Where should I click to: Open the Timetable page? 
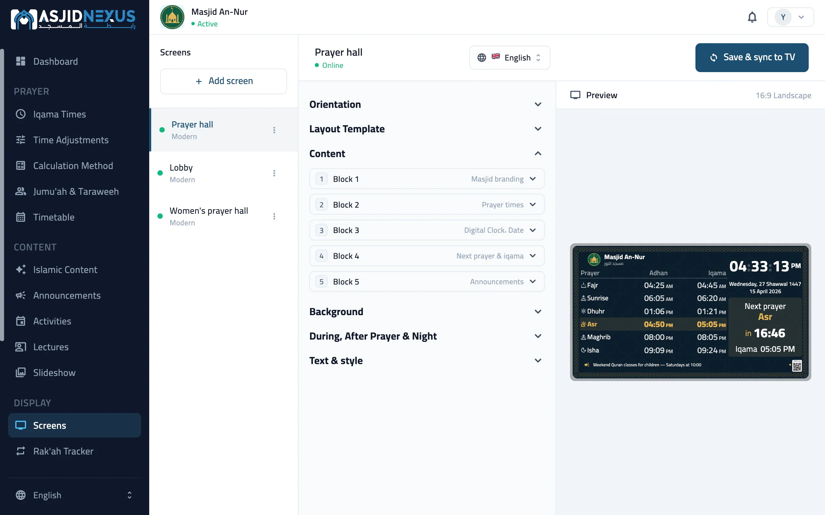(74, 217)
